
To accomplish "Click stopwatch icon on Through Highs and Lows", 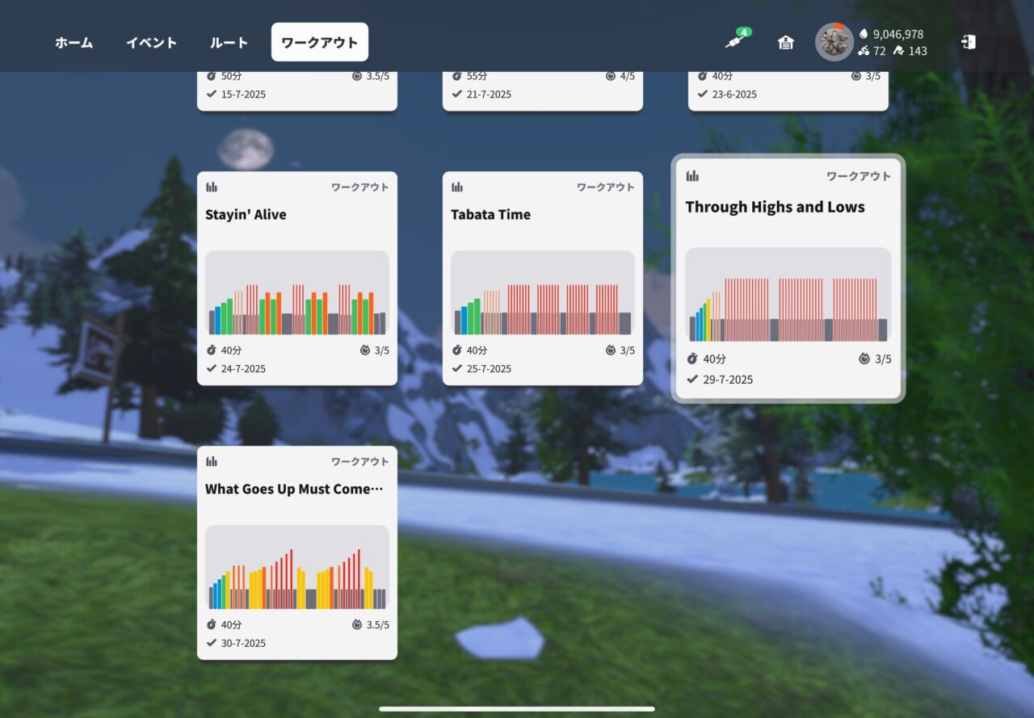I will 692,359.
